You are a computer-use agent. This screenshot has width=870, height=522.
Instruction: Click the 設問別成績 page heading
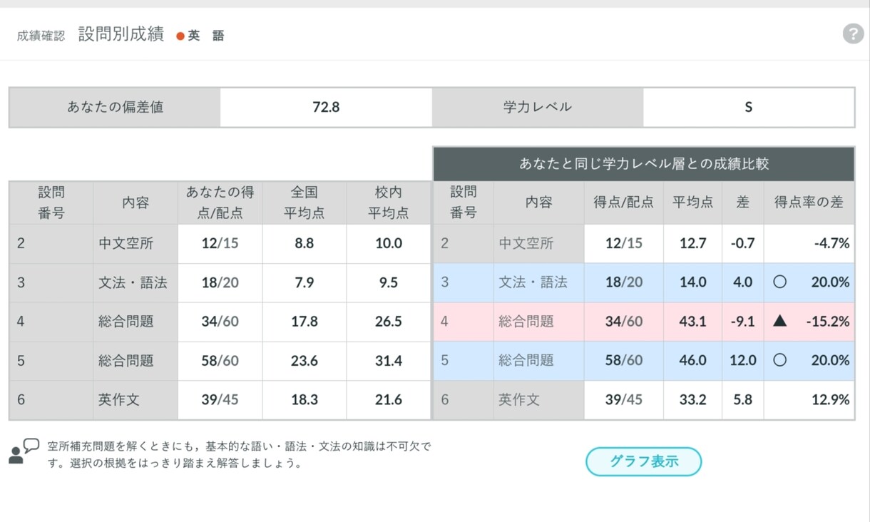click(x=121, y=34)
